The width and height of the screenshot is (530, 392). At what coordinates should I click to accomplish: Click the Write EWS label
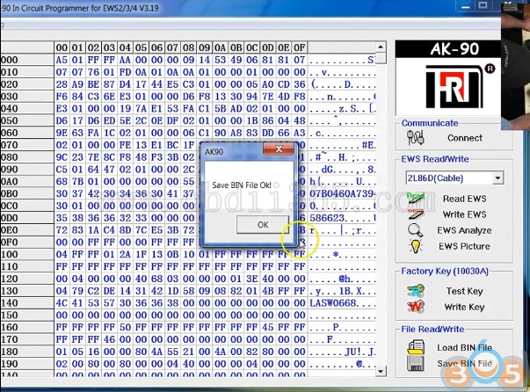tap(465, 214)
